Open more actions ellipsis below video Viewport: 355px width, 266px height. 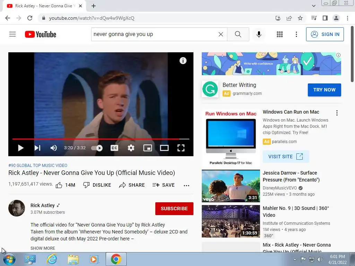pyautogui.click(x=186, y=186)
